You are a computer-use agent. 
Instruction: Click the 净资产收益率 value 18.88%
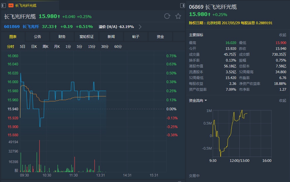[280, 83]
